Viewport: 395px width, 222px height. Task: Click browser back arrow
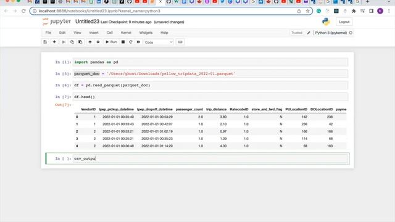click(x=6, y=11)
